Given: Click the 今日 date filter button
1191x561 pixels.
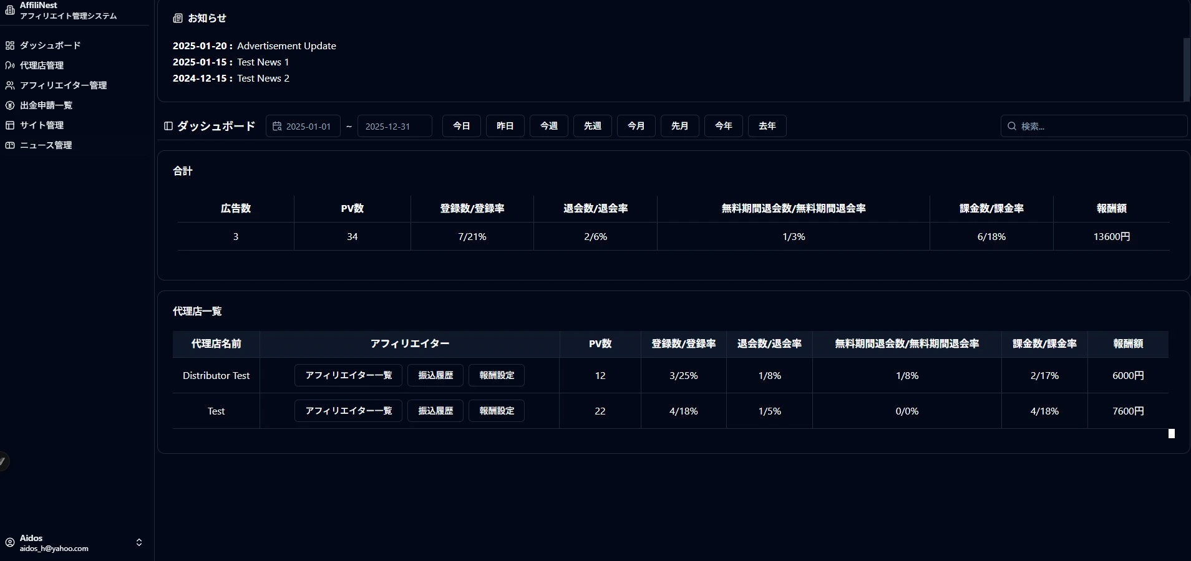Looking at the screenshot, I should (461, 126).
